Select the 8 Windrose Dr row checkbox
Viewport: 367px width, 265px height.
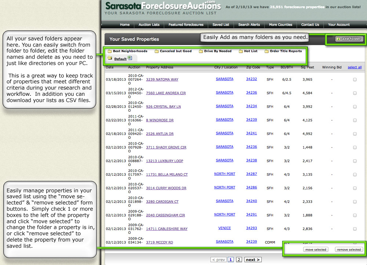(355, 120)
